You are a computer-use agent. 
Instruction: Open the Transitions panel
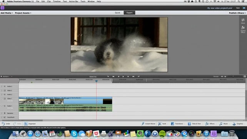pos(178,124)
